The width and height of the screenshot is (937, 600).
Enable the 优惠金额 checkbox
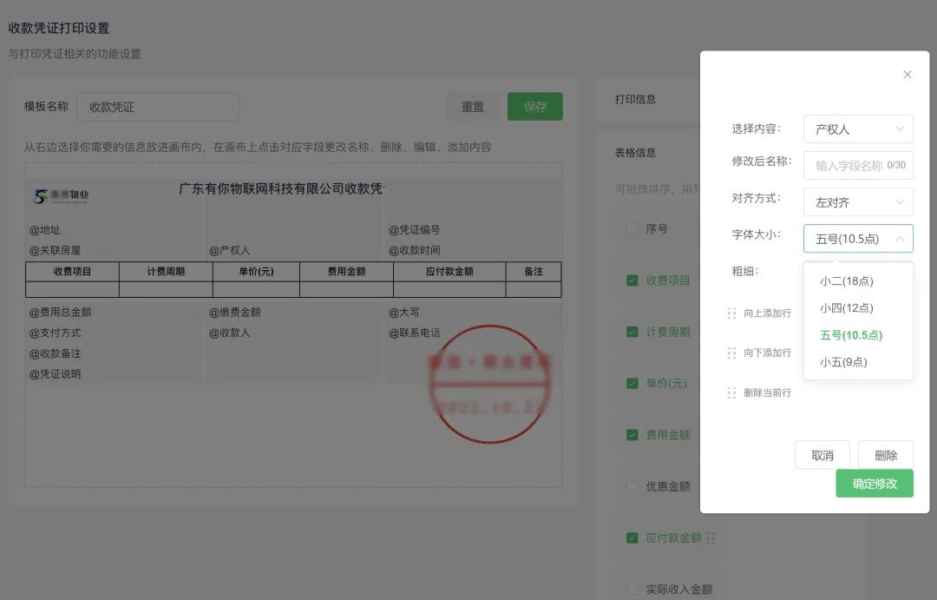[632, 486]
